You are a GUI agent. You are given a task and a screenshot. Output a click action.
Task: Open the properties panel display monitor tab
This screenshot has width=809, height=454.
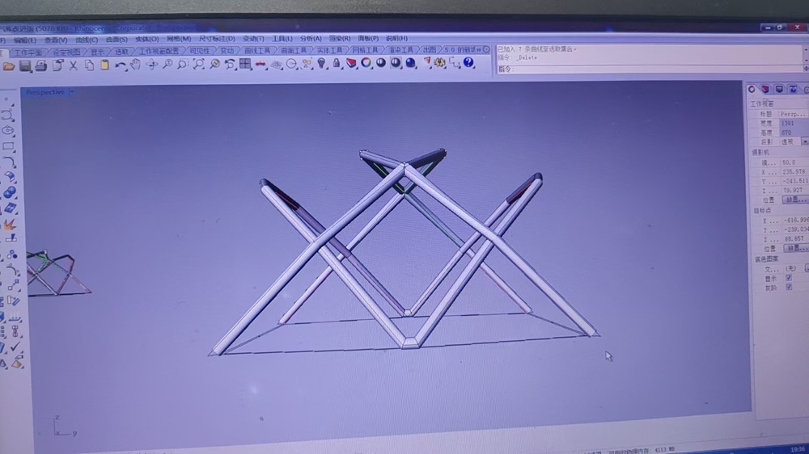pos(779,89)
